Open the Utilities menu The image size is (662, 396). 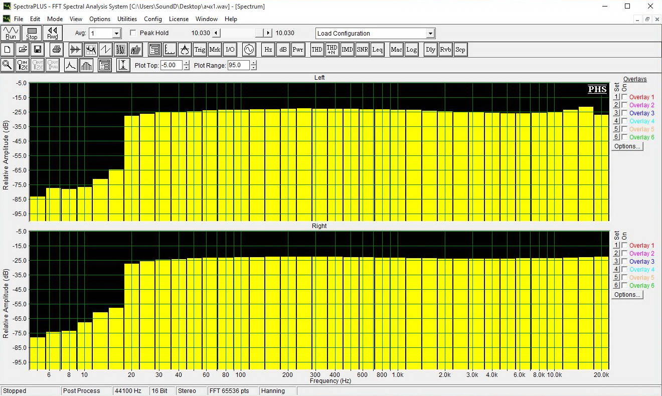click(x=127, y=19)
